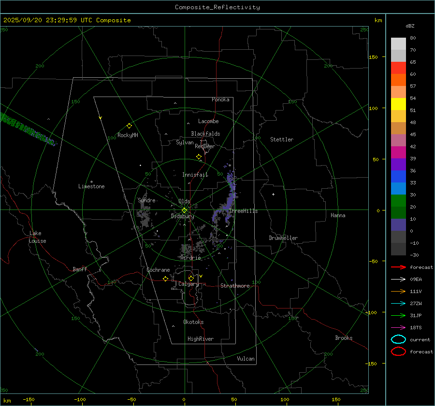Select the blue 33 dBZ color swatch
Image resolution: width=435 pixels, height=406 pixels.
[x=398, y=189]
